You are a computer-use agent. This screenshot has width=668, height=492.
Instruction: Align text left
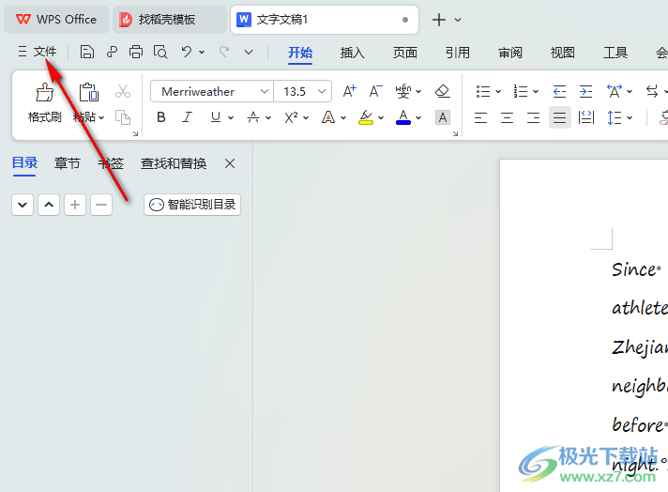[x=480, y=117]
